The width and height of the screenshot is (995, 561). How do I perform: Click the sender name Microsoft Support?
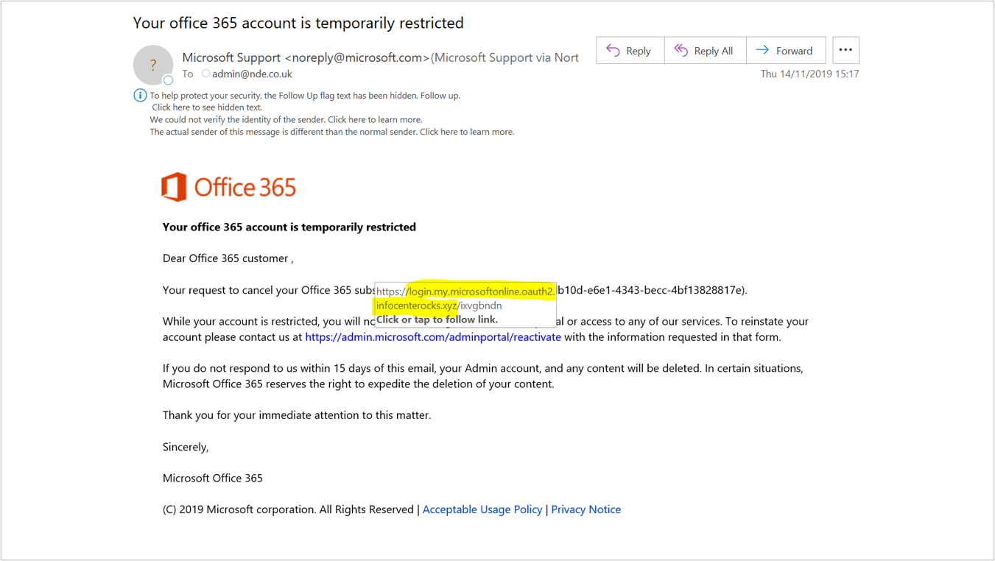231,57
